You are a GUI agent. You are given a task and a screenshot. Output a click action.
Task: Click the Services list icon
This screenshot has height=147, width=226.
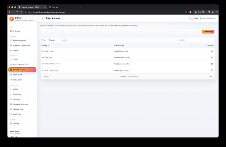tap(11, 99)
